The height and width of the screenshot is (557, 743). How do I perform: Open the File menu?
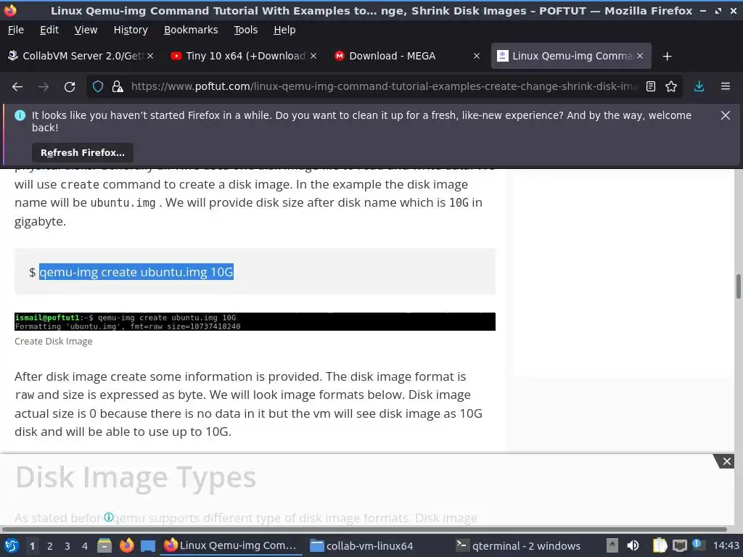click(x=16, y=30)
